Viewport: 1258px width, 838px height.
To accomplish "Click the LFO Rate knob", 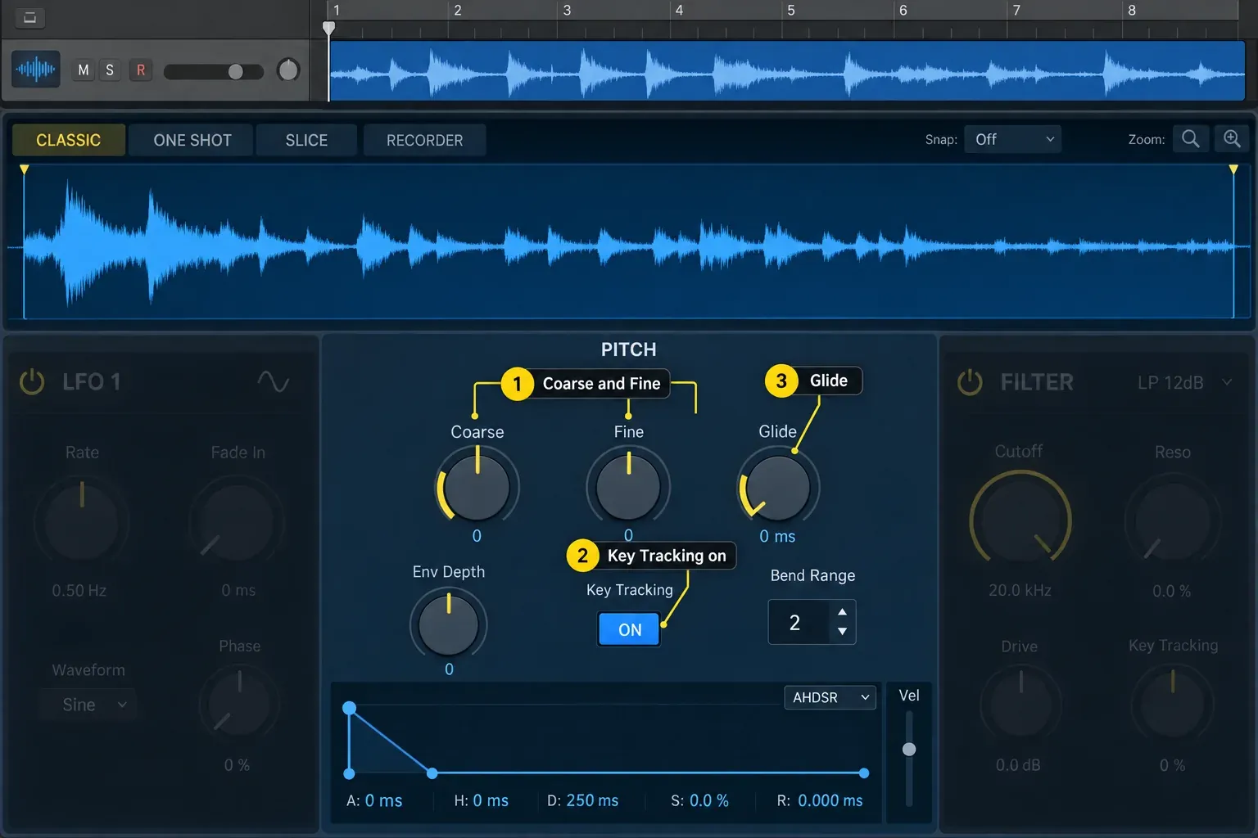I will point(82,520).
